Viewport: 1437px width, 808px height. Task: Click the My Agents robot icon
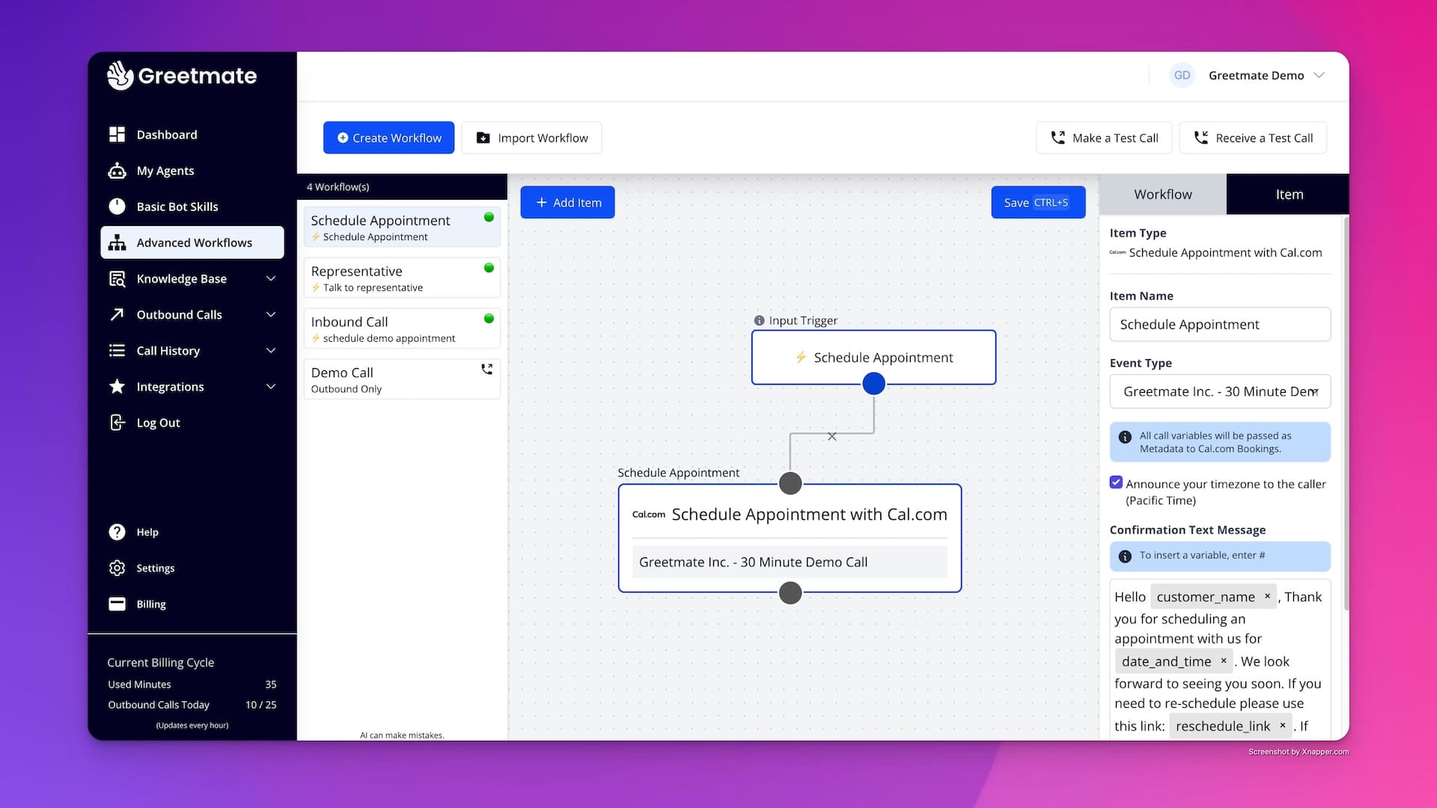[x=118, y=171]
